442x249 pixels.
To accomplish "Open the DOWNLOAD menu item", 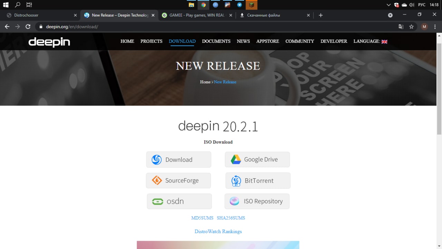I will 182,41.
